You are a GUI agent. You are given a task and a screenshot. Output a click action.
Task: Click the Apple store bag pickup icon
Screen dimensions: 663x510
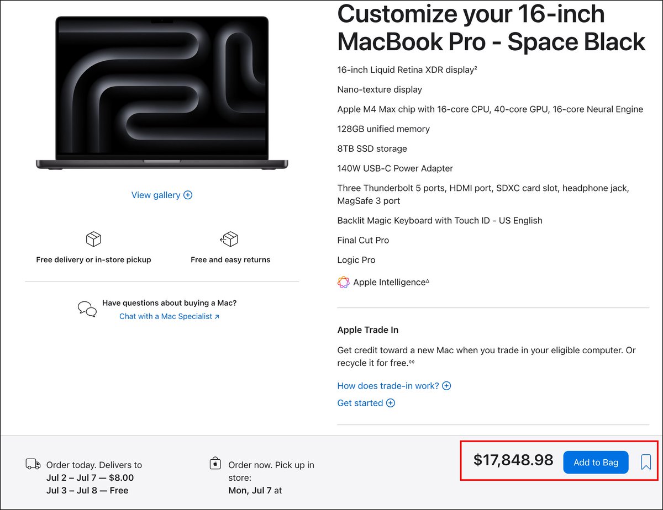215,464
